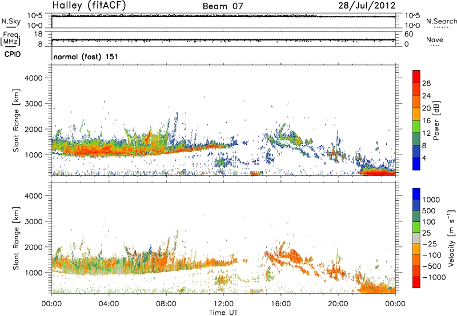Viewport: 457px width, 316px height.
Task: Click the frequency trace in the Freq. panel
Action: tap(223, 40)
